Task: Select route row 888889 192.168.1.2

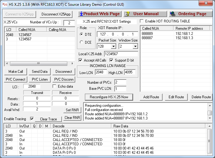Action: (176, 34)
